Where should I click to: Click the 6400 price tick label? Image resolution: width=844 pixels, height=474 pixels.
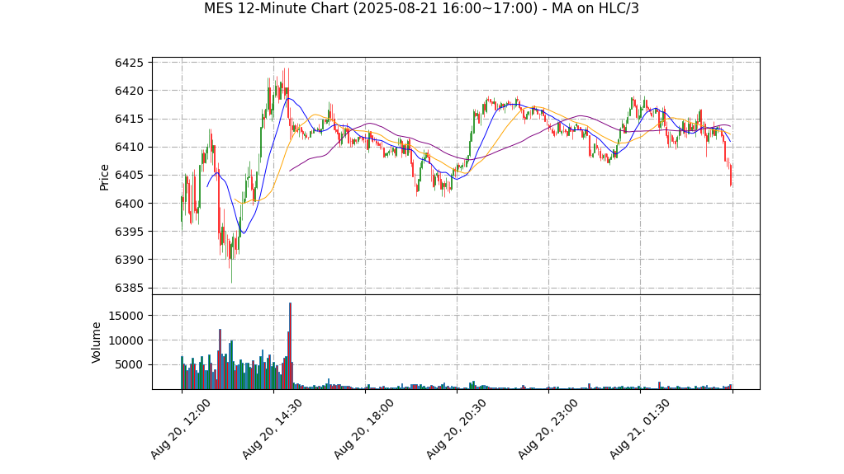(129, 204)
